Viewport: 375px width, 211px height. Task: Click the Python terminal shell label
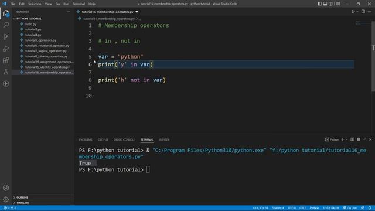pos(332,139)
